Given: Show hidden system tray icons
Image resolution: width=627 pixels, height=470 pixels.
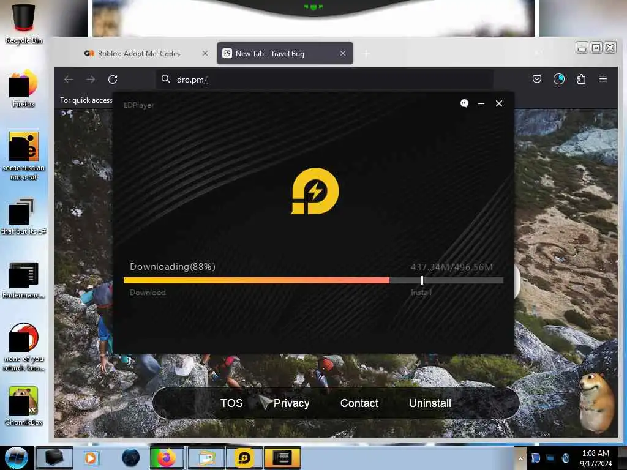Looking at the screenshot, I should tap(520, 458).
